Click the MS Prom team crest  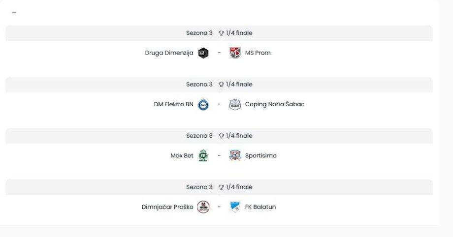click(235, 53)
